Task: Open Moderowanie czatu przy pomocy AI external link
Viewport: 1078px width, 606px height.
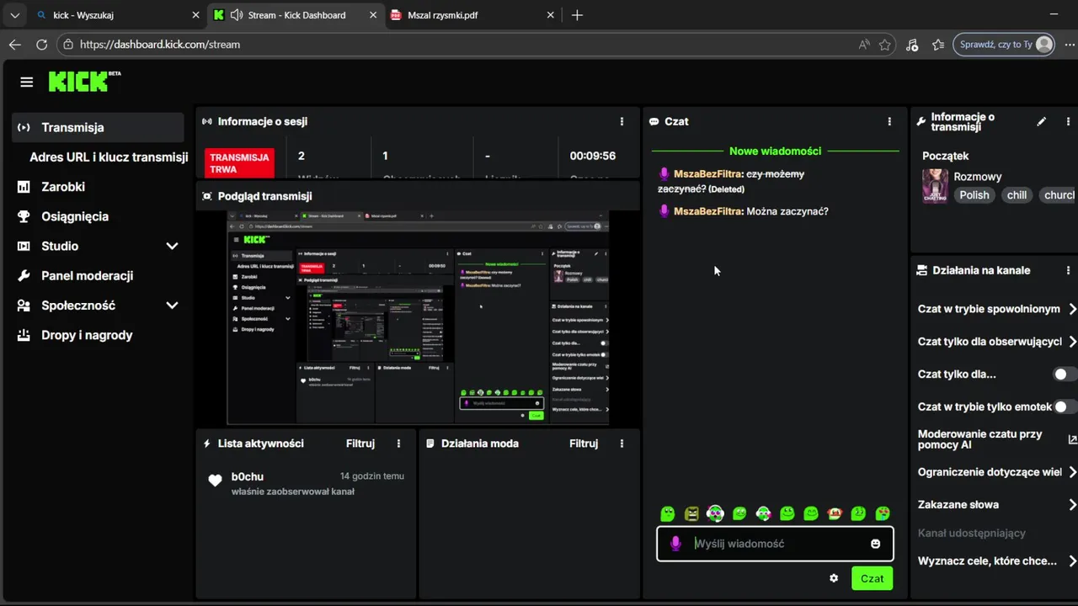Action: click(x=1072, y=439)
